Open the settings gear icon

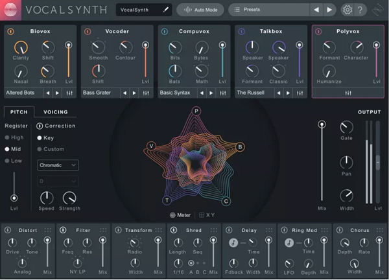tap(348, 10)
